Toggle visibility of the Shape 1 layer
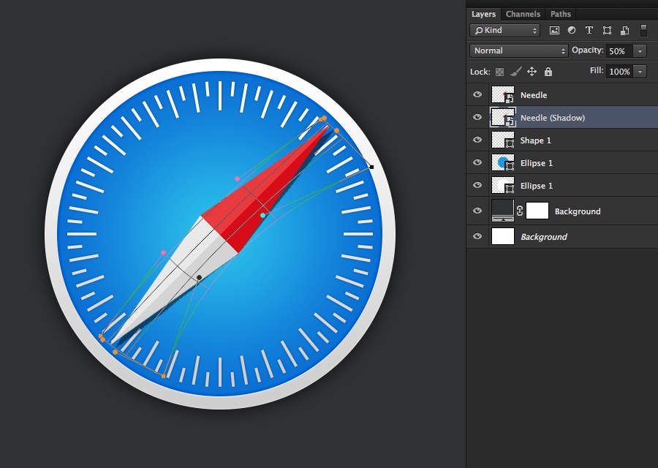The height and width of the screenshot is (468, 658). point(477,140)
